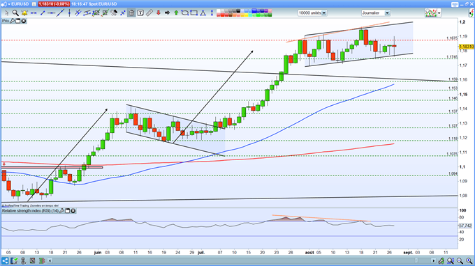This screenshot has width=475, height=266.
Task: Select the buy order chart icon
Action: pos(96,13)
